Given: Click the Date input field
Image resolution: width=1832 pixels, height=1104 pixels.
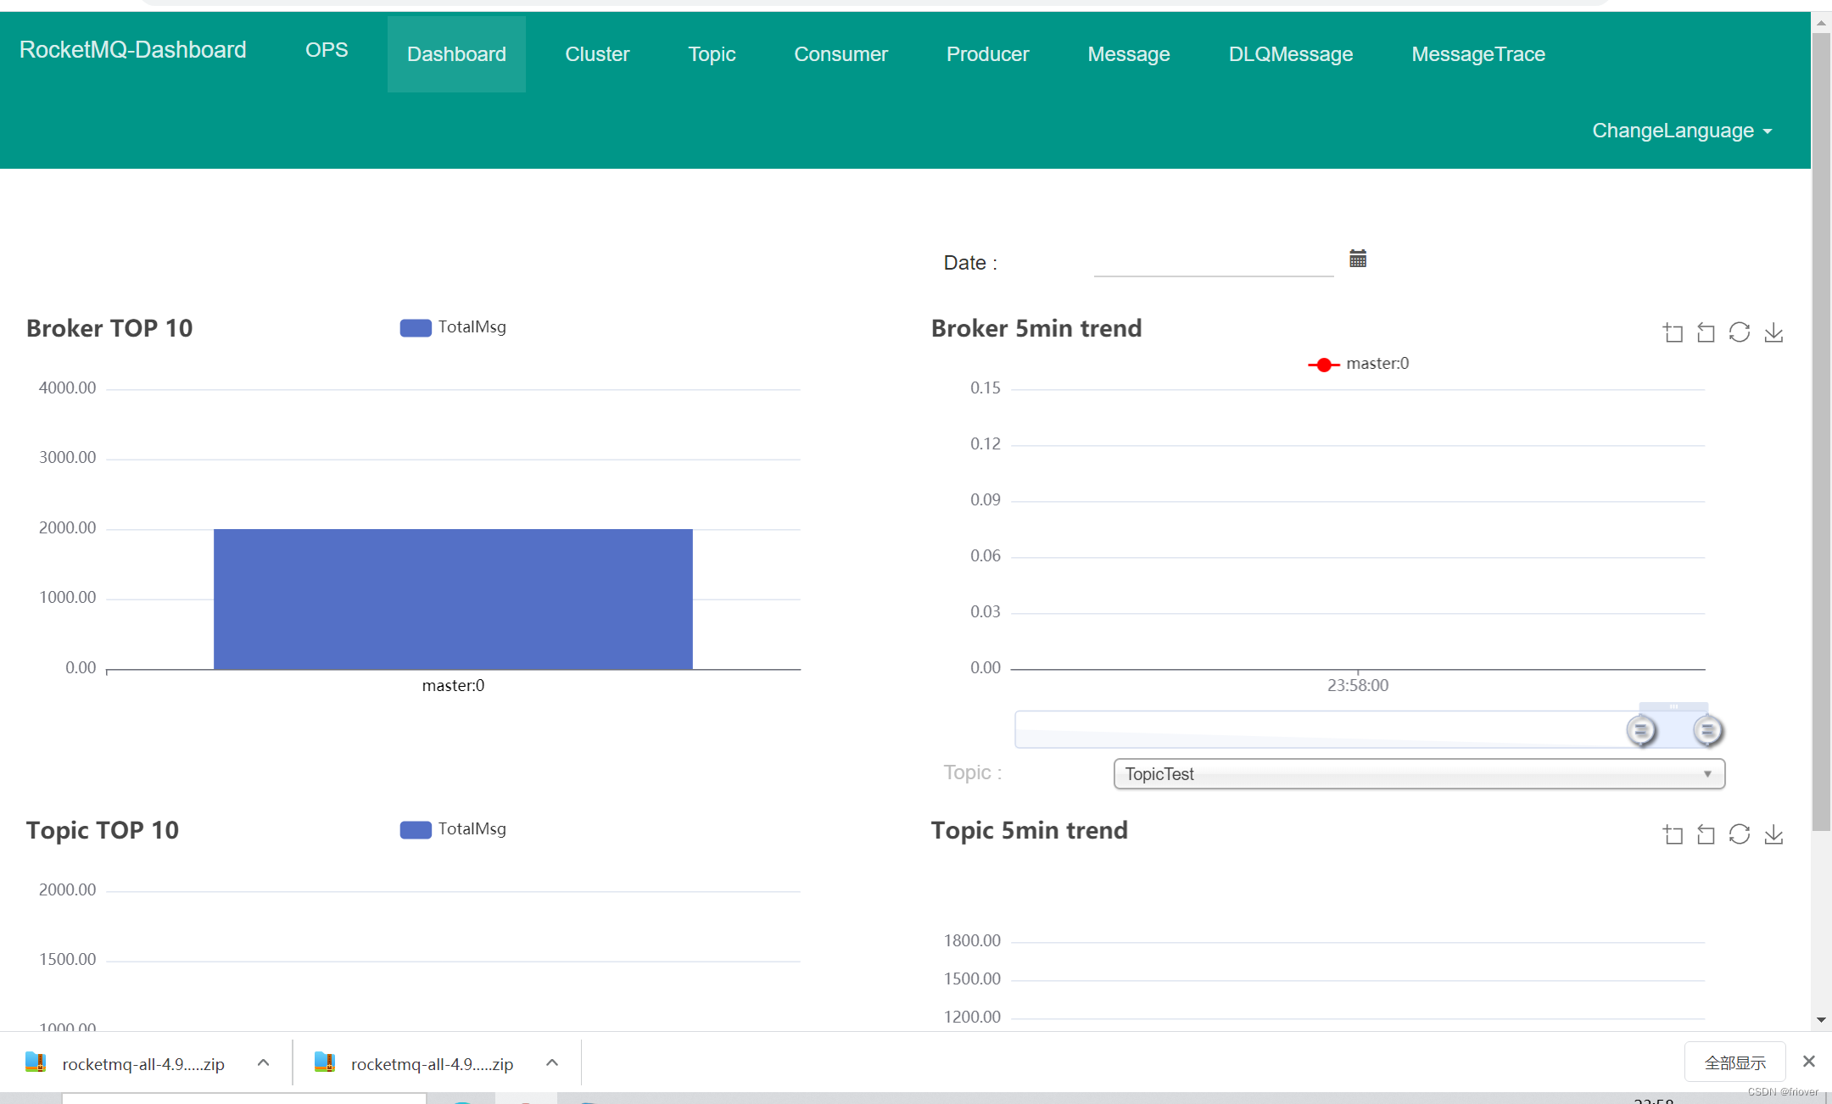Looking at the screenshot, I should coord(1214,262).
